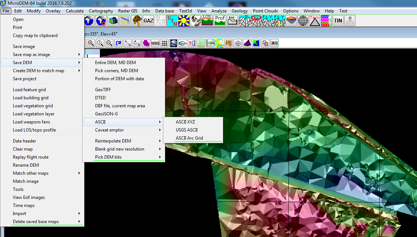Click the globe icon with the red circle

[x=101, y=21]
